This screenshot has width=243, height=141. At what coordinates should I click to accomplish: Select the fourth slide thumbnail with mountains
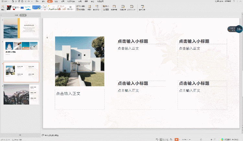(x=21, y=94)
